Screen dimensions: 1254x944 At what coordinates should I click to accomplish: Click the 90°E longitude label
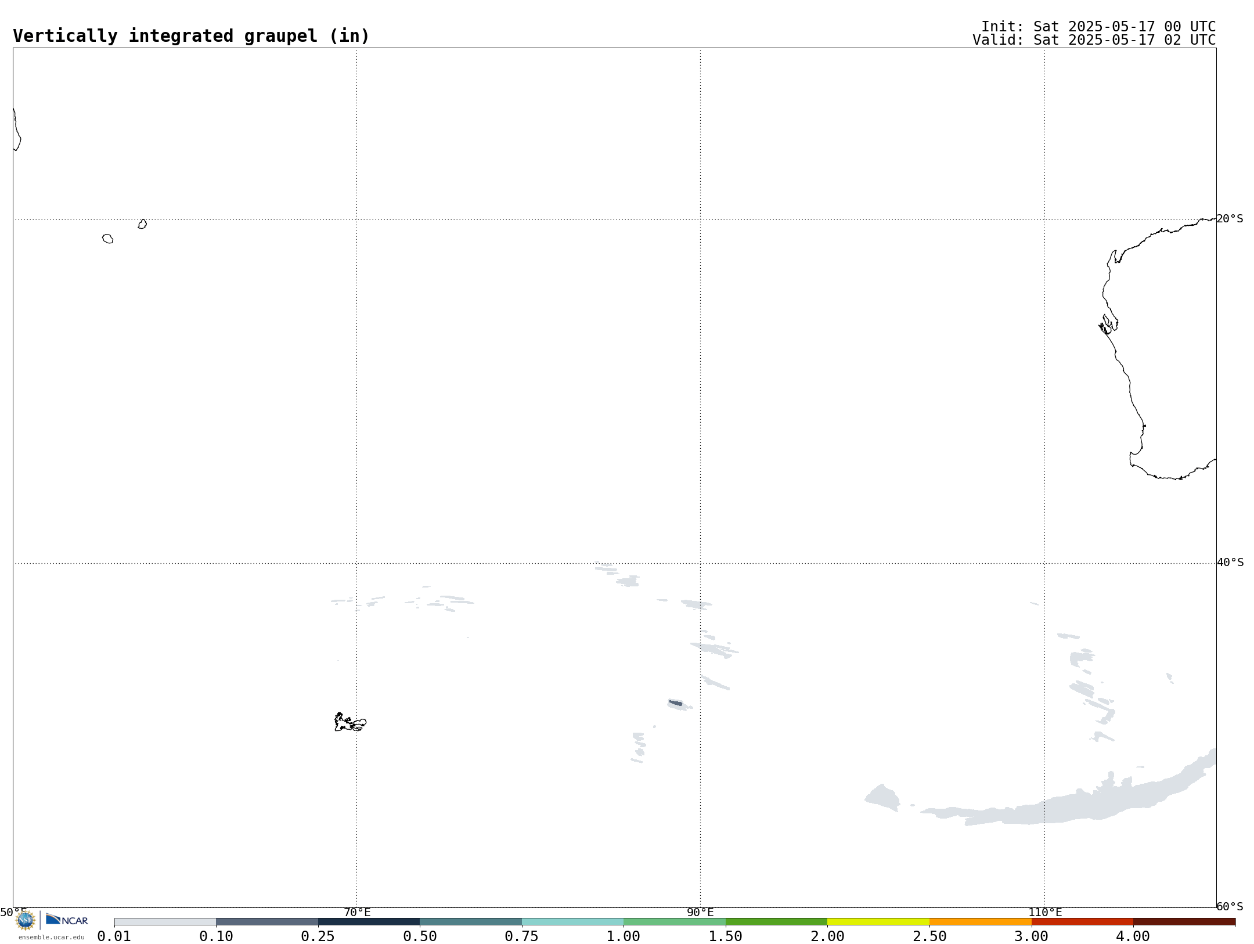tap(700, 912)
